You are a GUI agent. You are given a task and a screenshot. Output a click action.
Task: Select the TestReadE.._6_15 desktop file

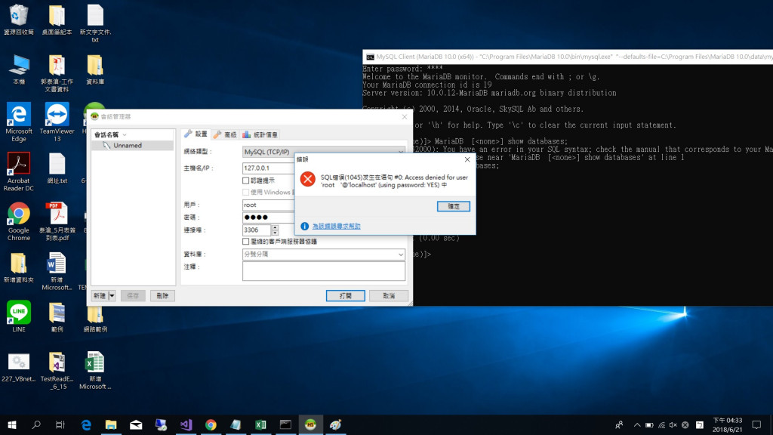[57, 370]
